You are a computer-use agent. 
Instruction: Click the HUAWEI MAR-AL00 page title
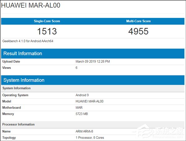click(30, 6)
